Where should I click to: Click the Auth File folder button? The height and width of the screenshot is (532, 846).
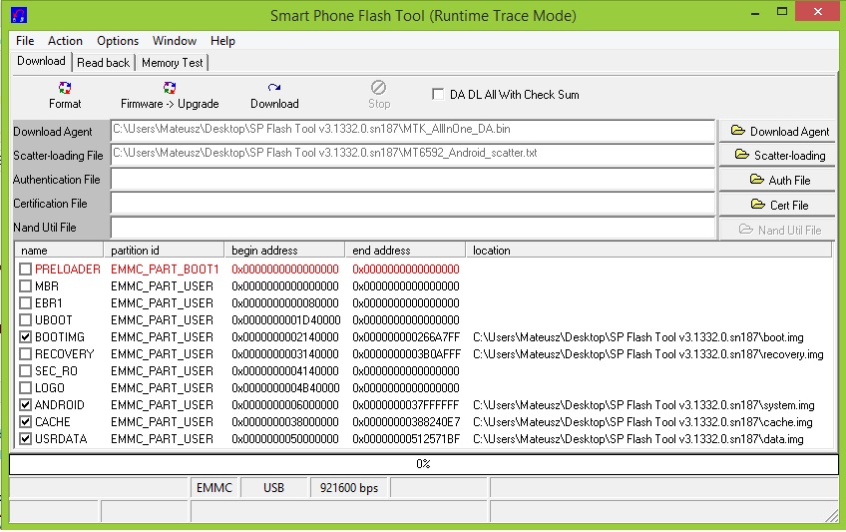click(779, 180)
